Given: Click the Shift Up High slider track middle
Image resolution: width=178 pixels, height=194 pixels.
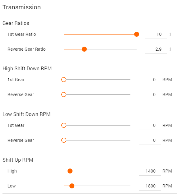Looking at the screenshot, I should click(x=97, y=171).
